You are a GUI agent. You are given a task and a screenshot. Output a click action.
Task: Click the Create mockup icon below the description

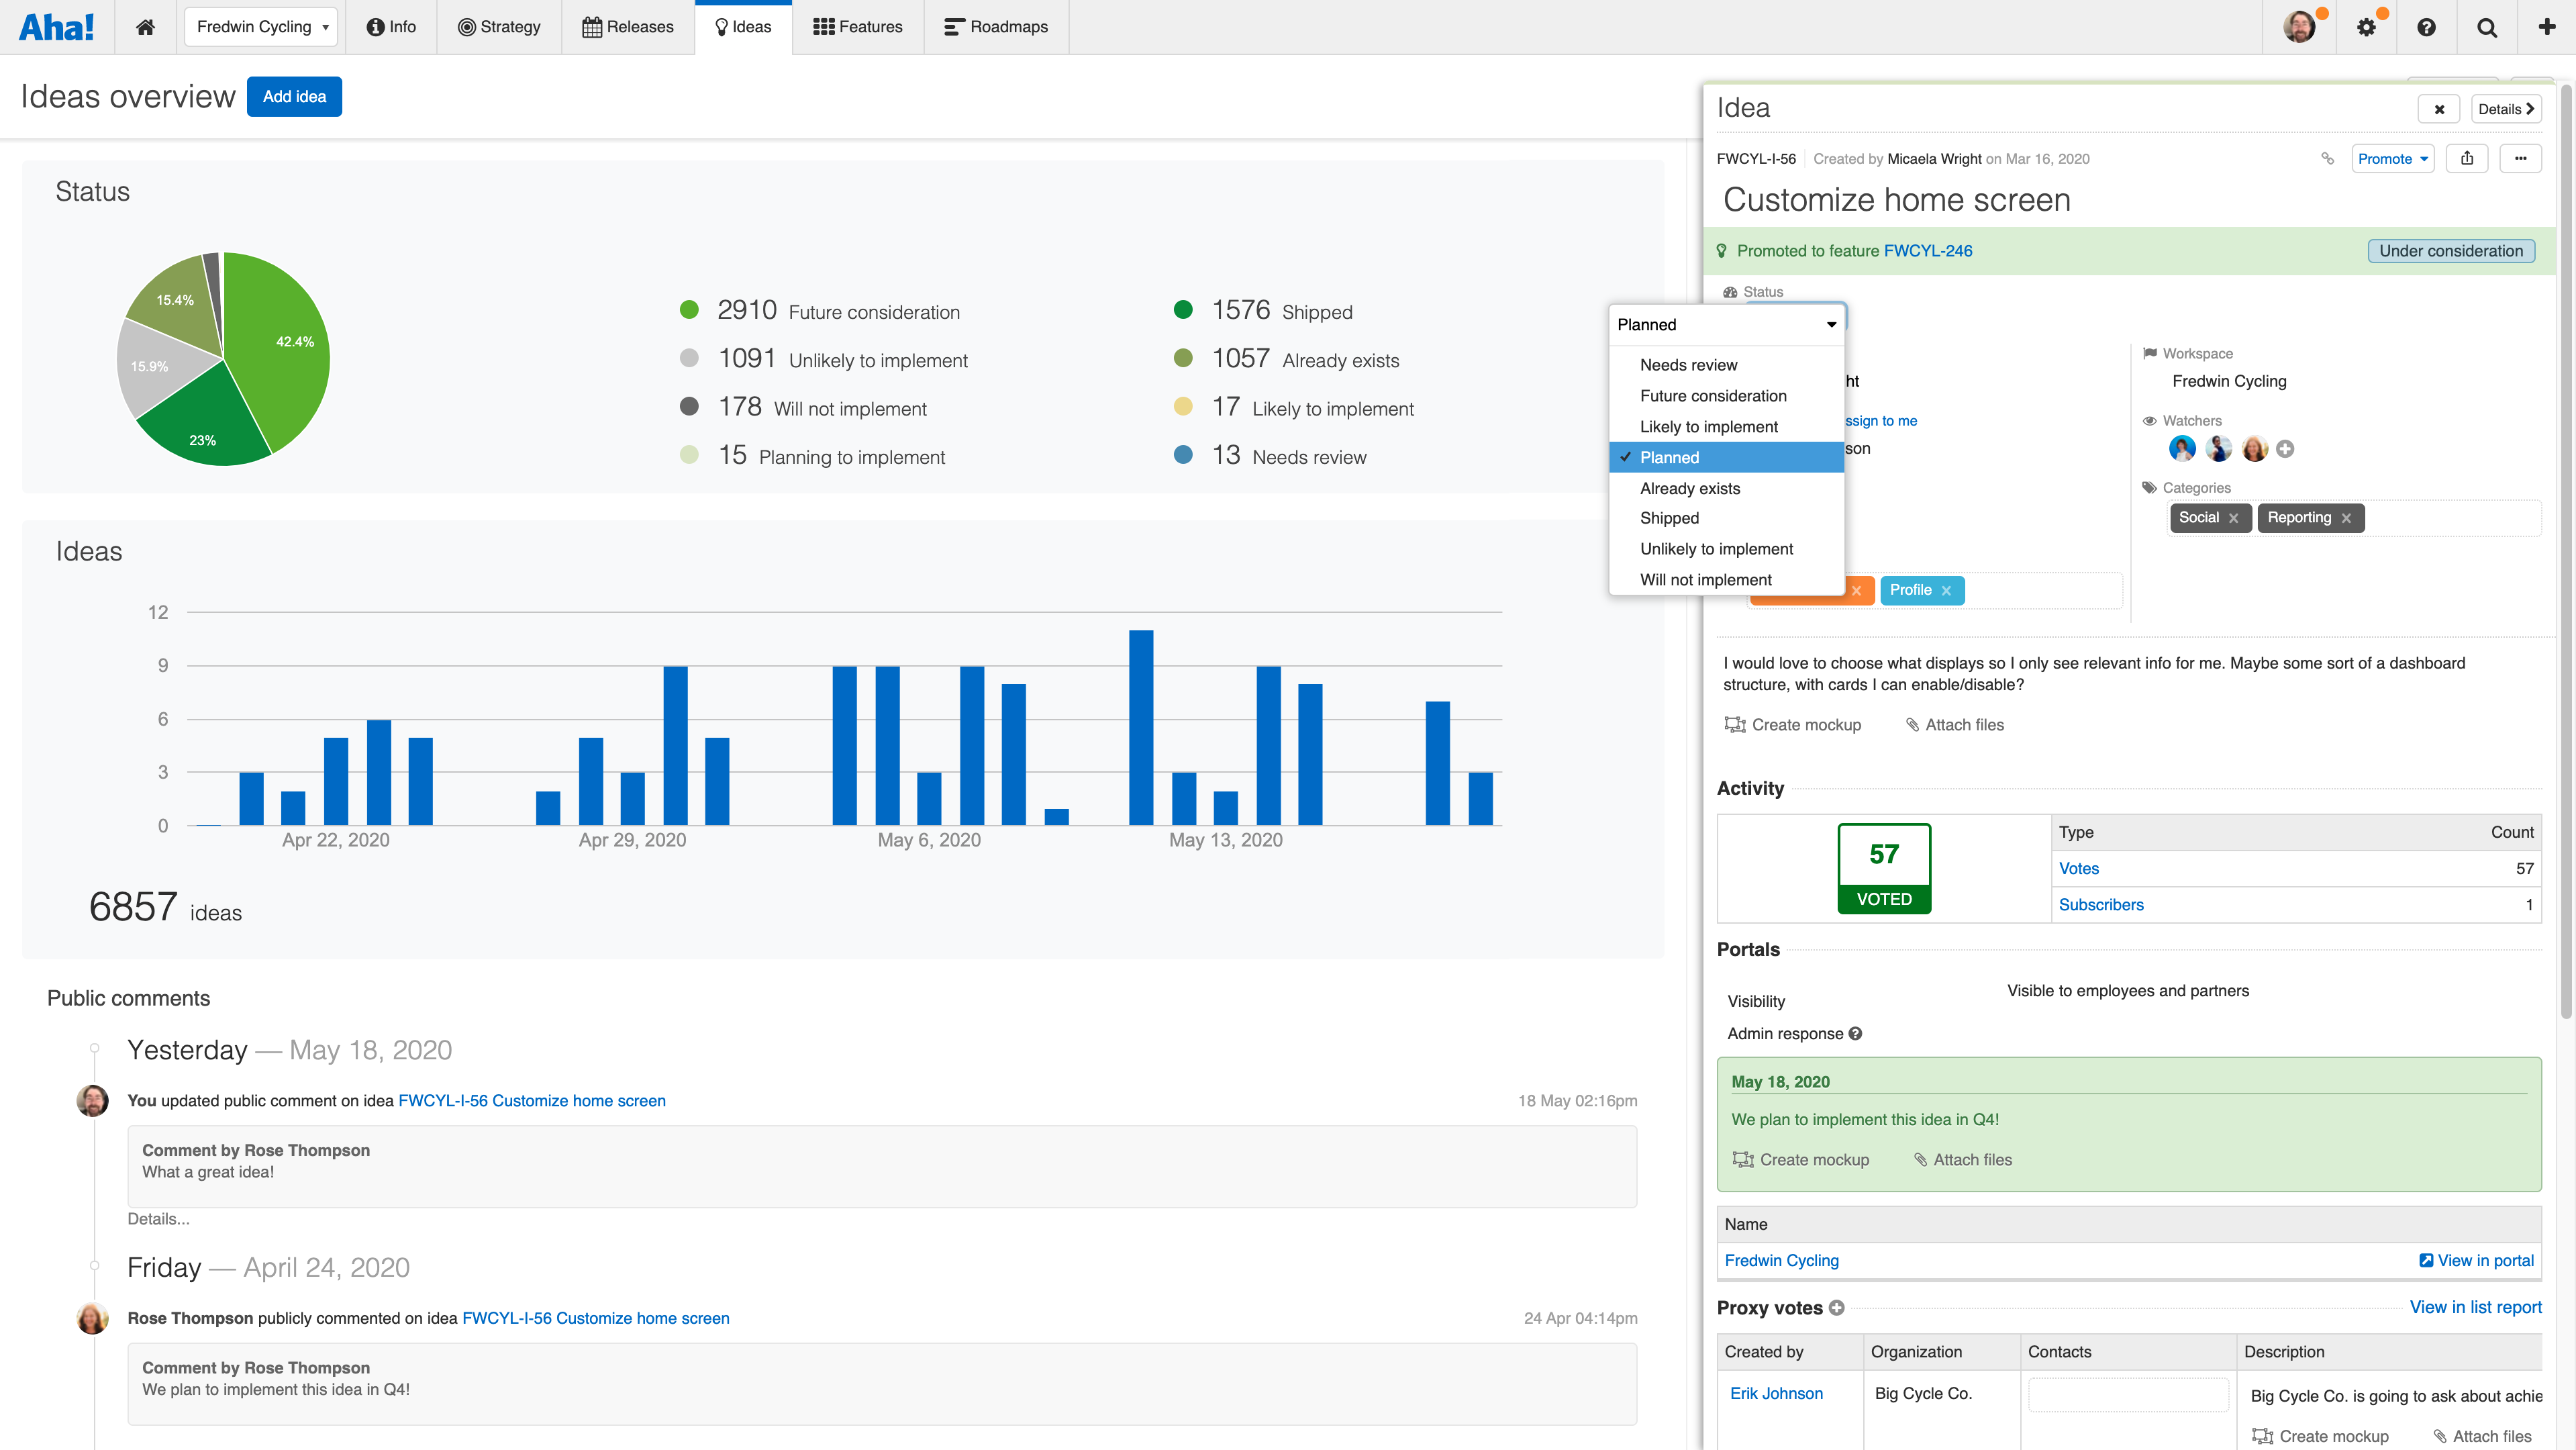[x=1735, y=724]
